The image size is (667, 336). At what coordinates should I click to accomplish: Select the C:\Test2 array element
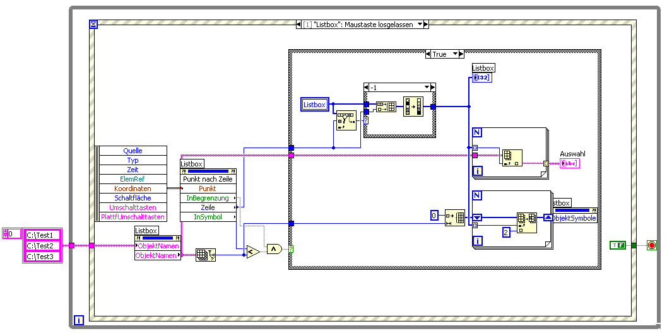coord(42,245)
